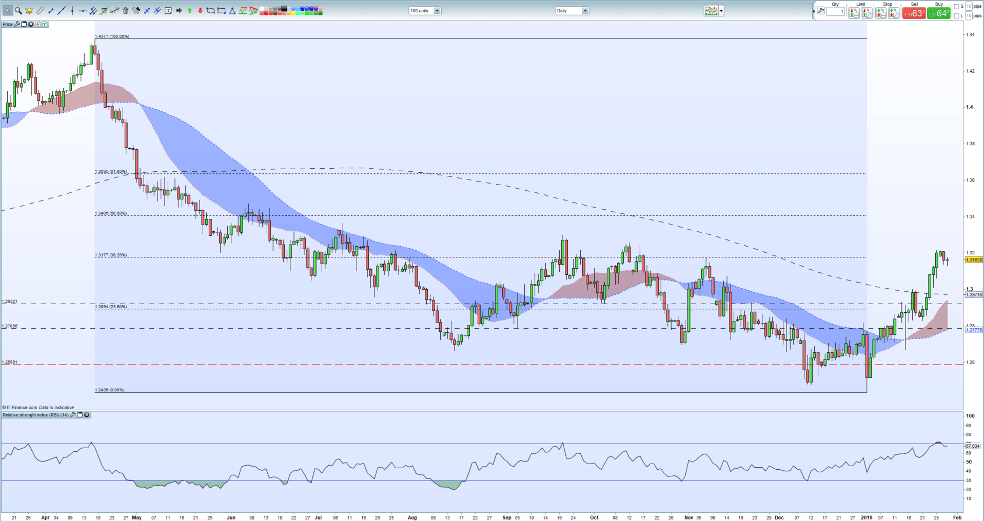Insert a red down arrow marker
This screenshot has width=984, height=521.
200,11
